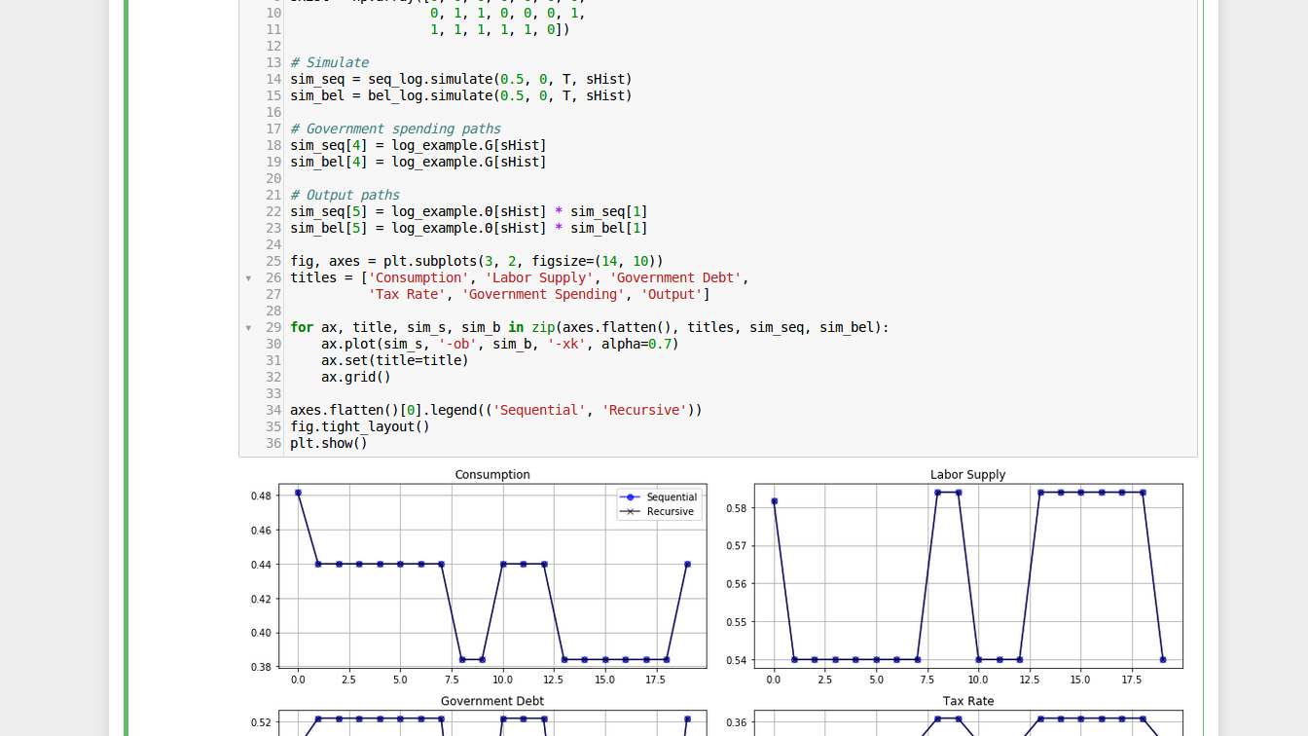The height and width of the screenshot is (736, 1308).
Task: Click the Consumption plot title
Action: click(492, 474)
